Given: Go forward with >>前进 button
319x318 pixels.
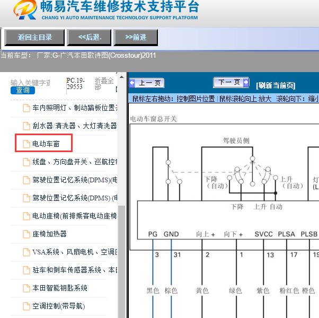Looking at the screenshot, I should click(x=136, y=38).
